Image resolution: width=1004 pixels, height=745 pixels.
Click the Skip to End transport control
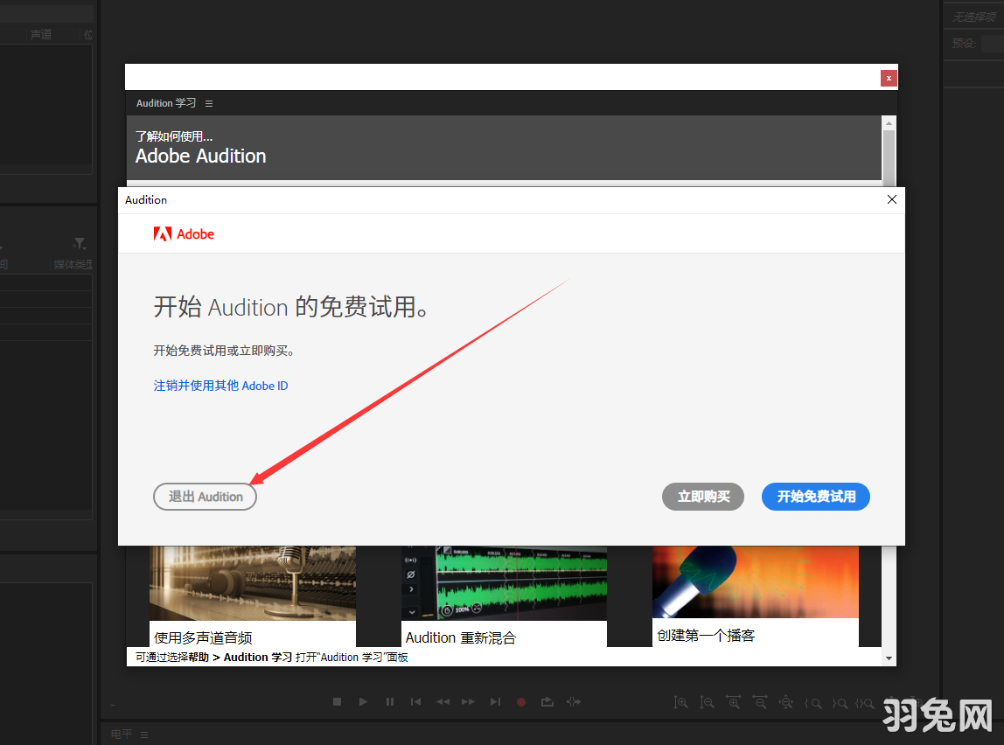pos(494,701)
